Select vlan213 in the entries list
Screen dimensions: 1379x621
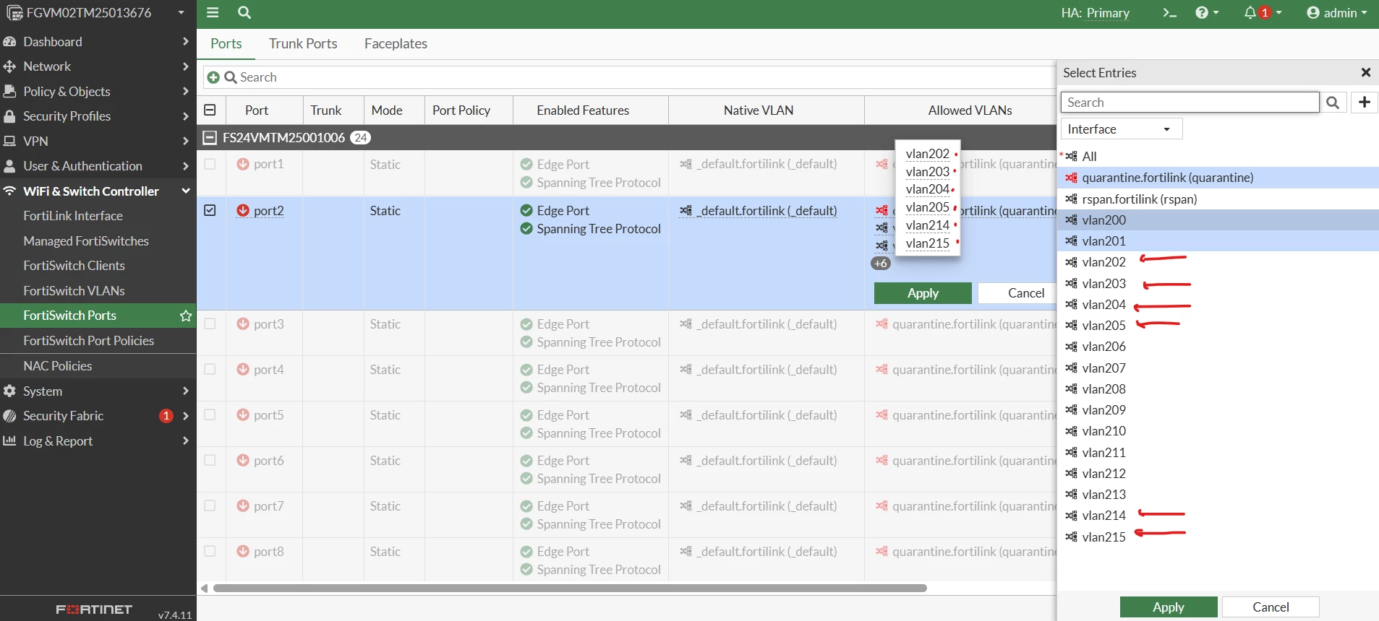click(x=1218, y=495)
